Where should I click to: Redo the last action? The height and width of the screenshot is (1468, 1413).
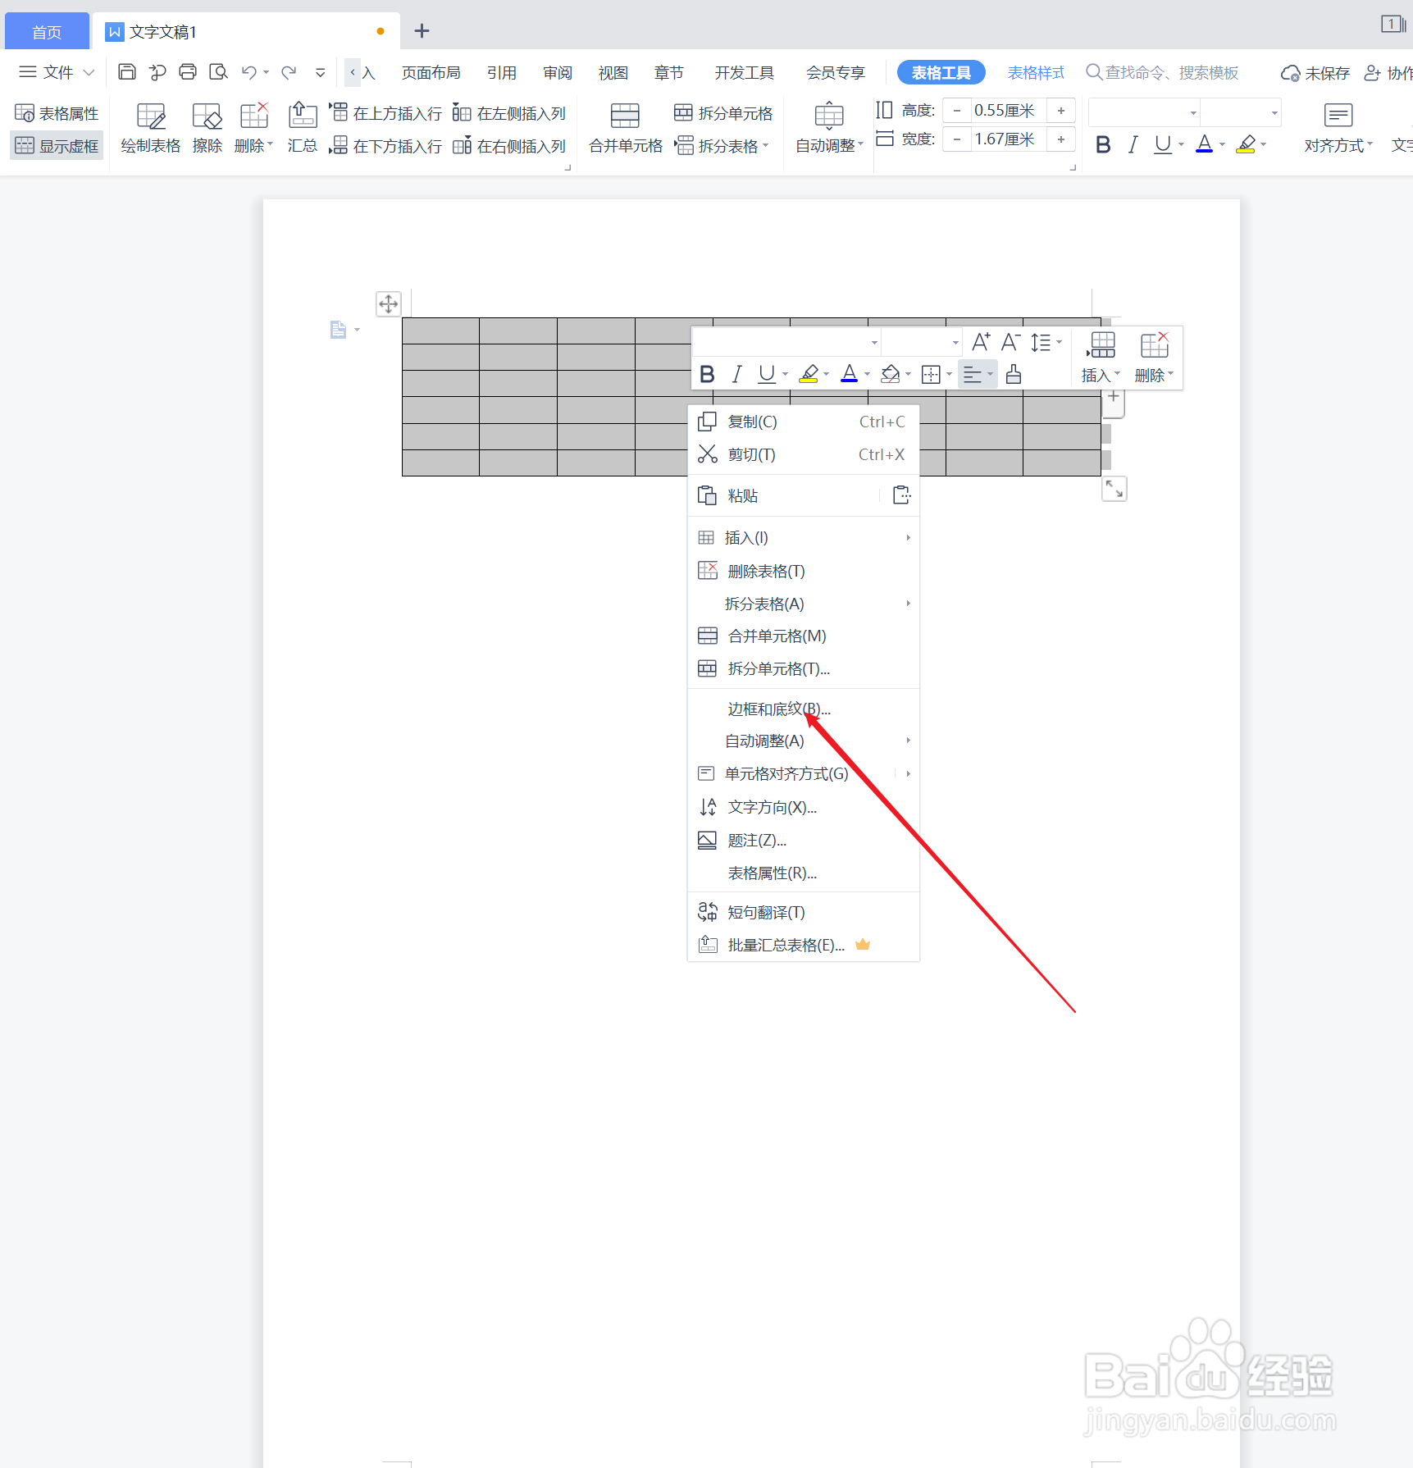pyautogui.click(x=289, y=72)
